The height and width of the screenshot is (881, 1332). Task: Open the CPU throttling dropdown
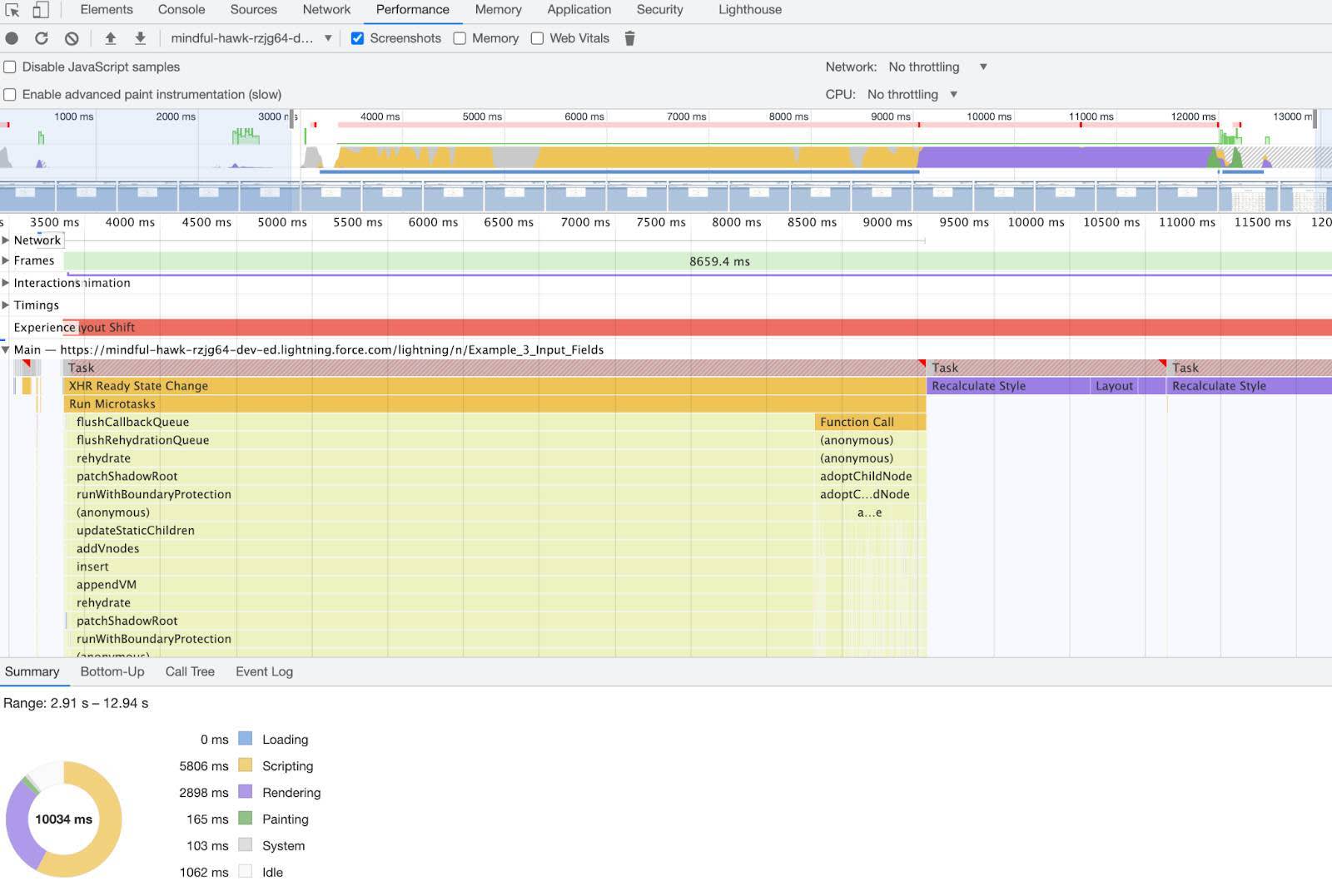click(912, 94)
